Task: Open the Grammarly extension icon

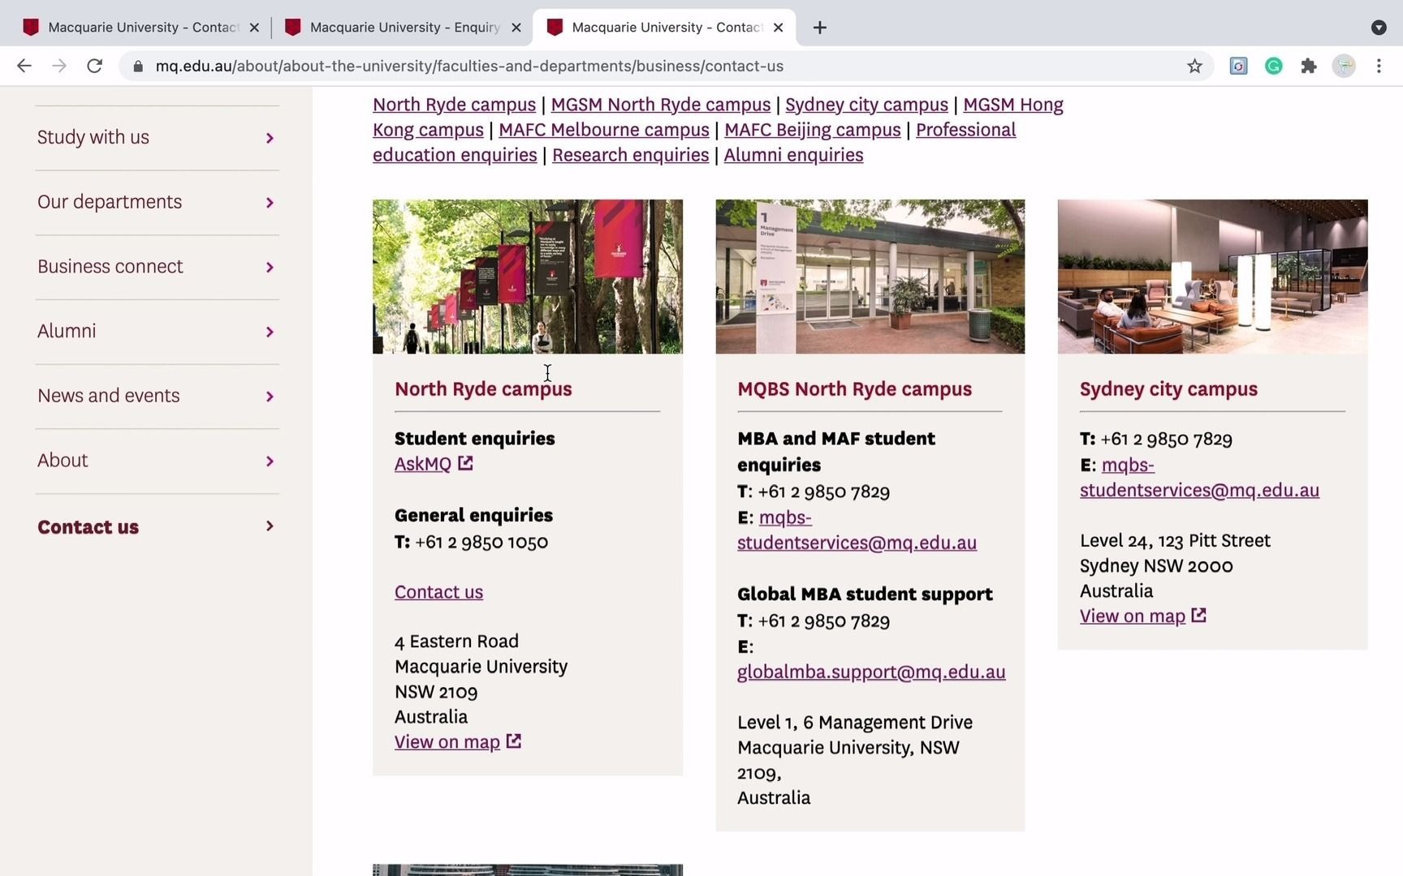Action: (1273, 66)
